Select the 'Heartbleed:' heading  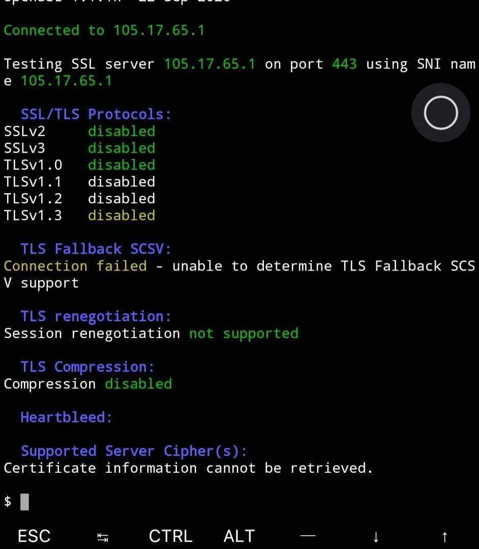[x=67, y=417]
